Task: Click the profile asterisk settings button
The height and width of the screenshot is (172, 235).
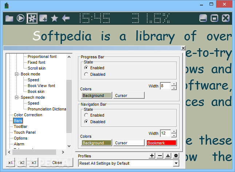Action: (176, 156)
